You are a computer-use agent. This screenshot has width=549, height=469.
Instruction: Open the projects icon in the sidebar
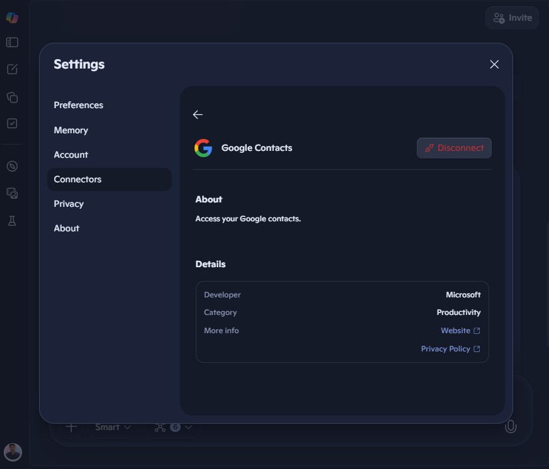[11, 97]
